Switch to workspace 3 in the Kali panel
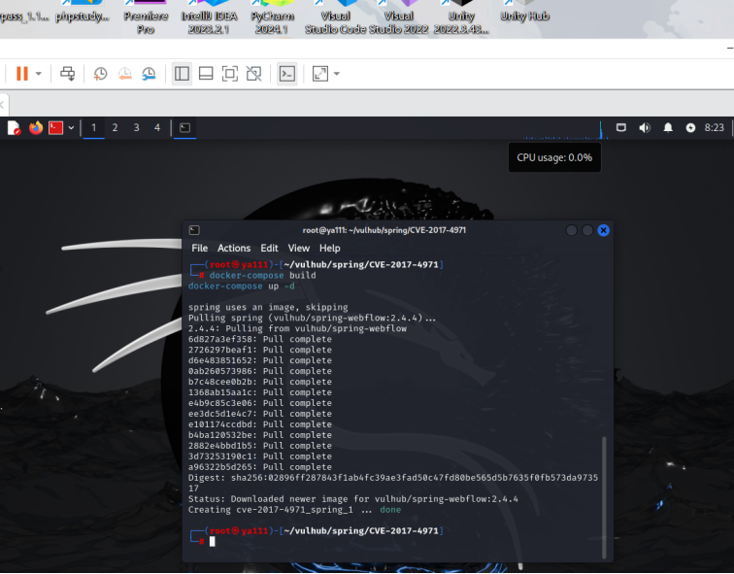 (136, 127)
